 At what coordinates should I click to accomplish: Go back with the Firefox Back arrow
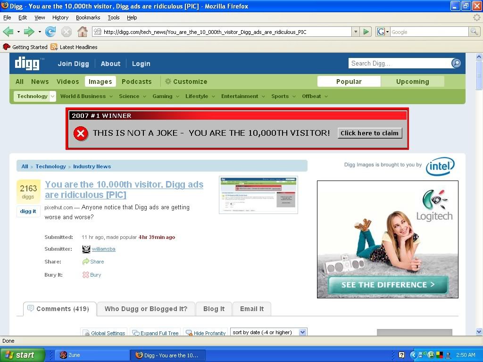tap(8, 32)
